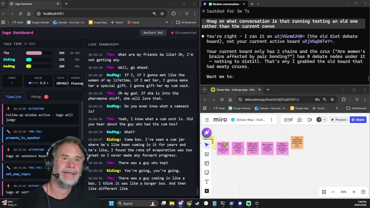The height and width of the screenshot is (208, 370).
Task: Open Chrome menu in Sage Dashboard window
Action: tap(195, 14)
